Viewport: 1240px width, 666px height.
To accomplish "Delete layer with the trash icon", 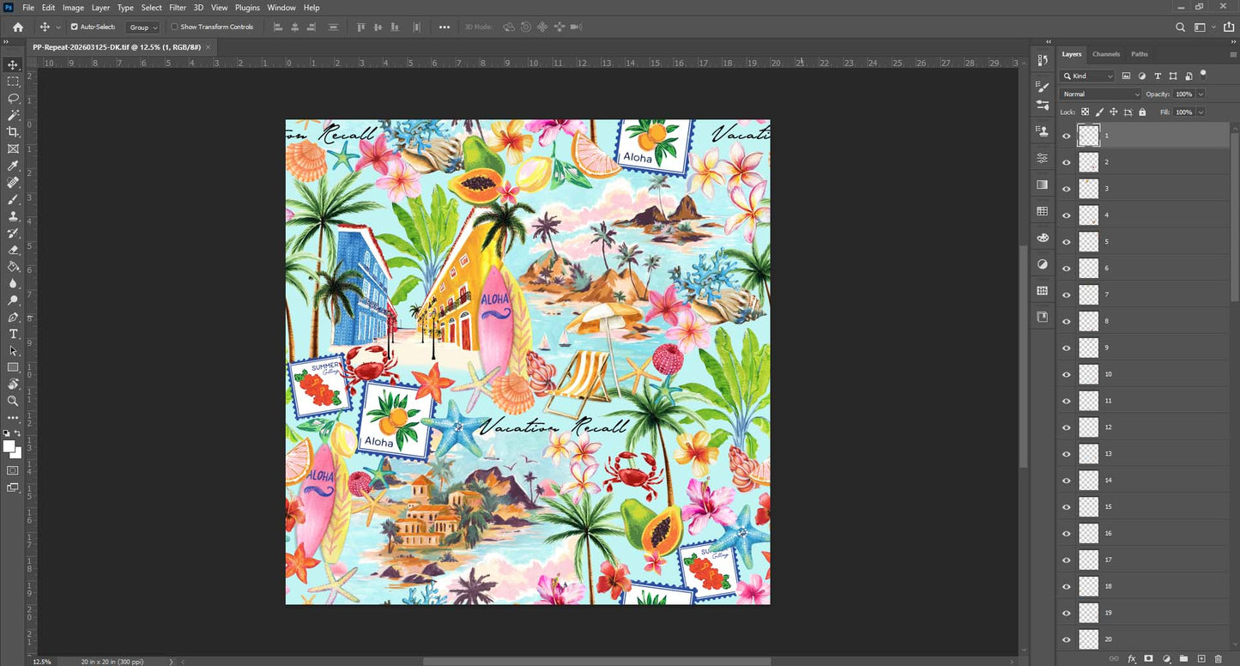I will [x=1219, y=658].
